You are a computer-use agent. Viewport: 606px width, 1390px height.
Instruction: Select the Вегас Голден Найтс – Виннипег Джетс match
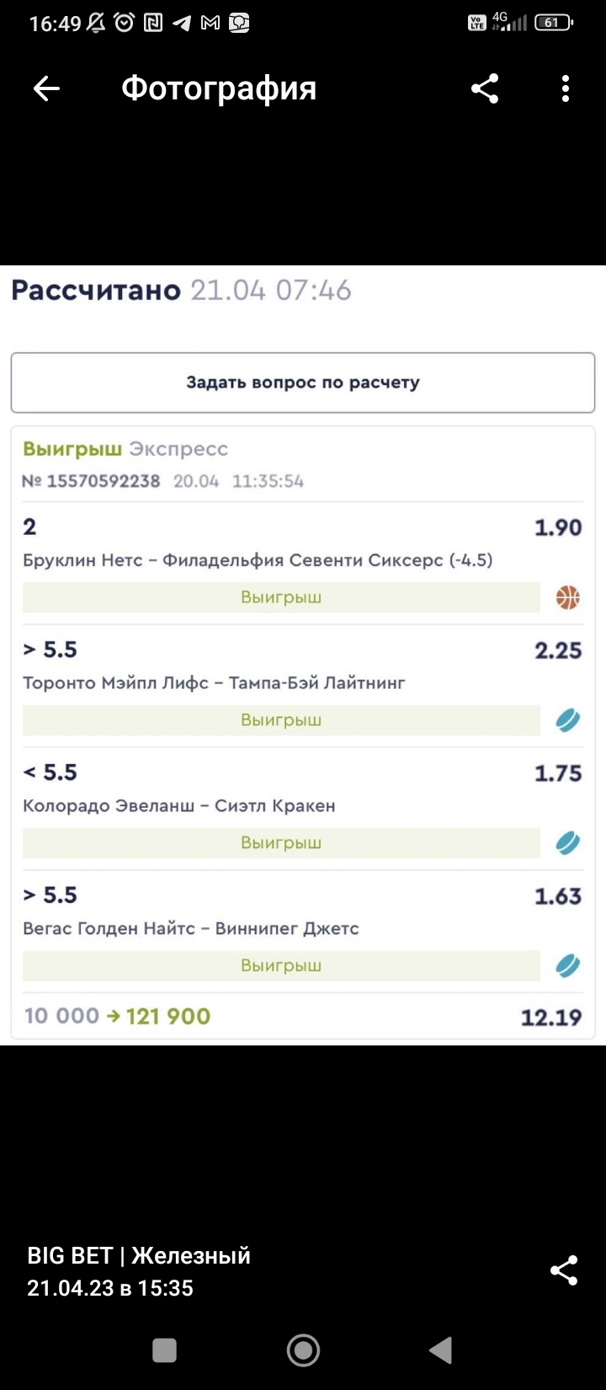pos(191,929)
